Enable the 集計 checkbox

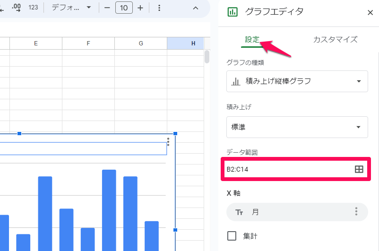coord(232,236)
